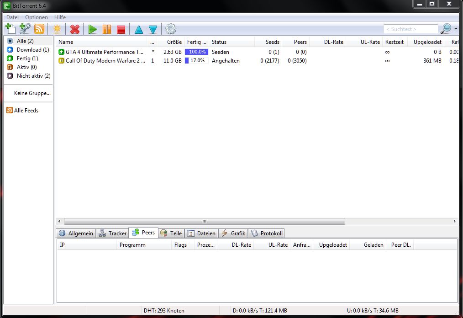Screen dimensions: 463x318
Task: Open Alle Feeds in sidebar
Action: click(x=26, y=110)
